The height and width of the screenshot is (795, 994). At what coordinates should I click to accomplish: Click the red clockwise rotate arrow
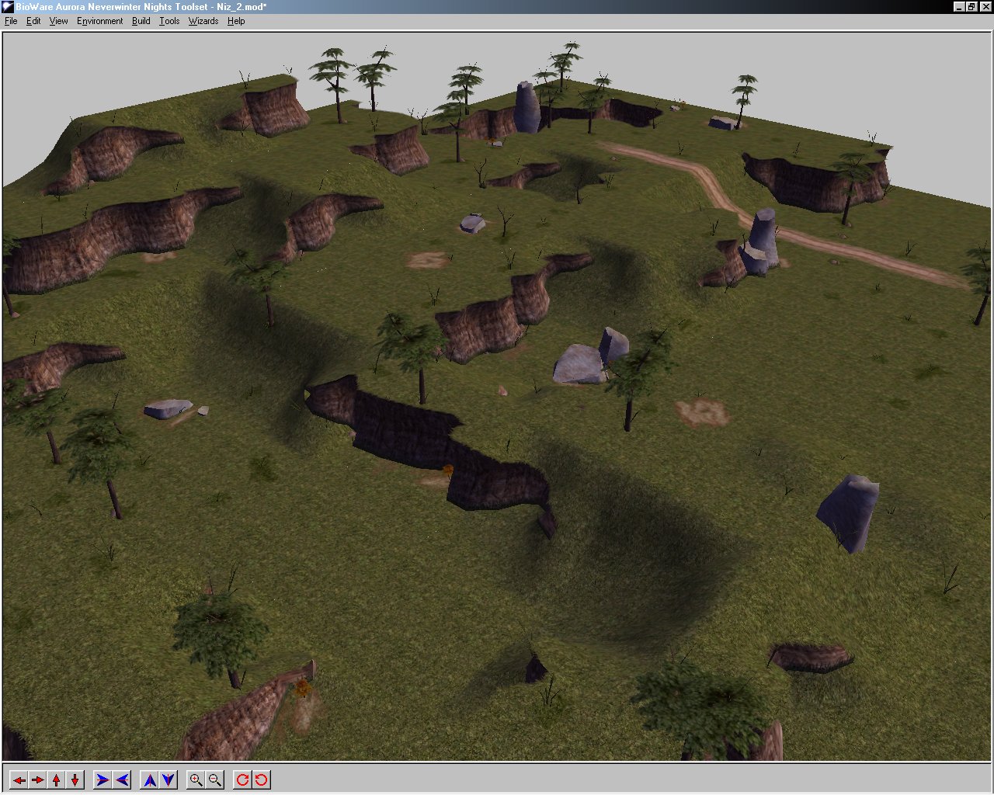[x=243, y=780]
